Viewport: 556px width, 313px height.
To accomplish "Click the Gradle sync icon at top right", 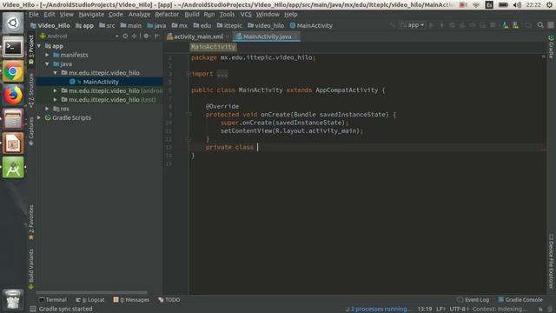I will (x=551, y=37).
